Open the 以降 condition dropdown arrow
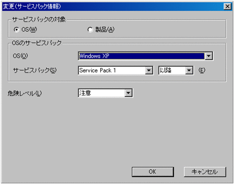 pos(189,70)
